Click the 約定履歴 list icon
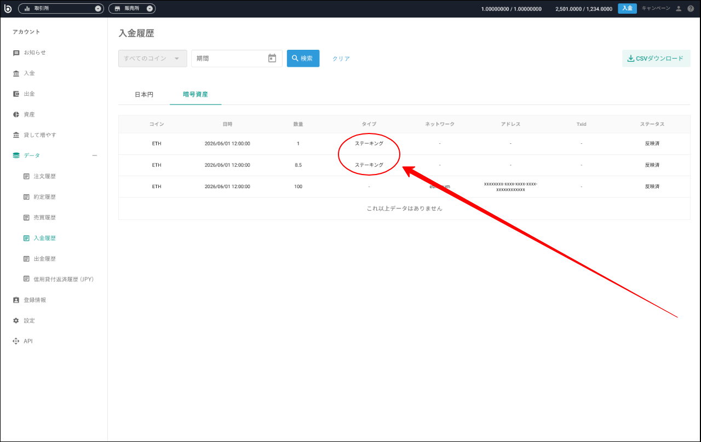This screenshot has height=442, width=701. pos(26,197)
